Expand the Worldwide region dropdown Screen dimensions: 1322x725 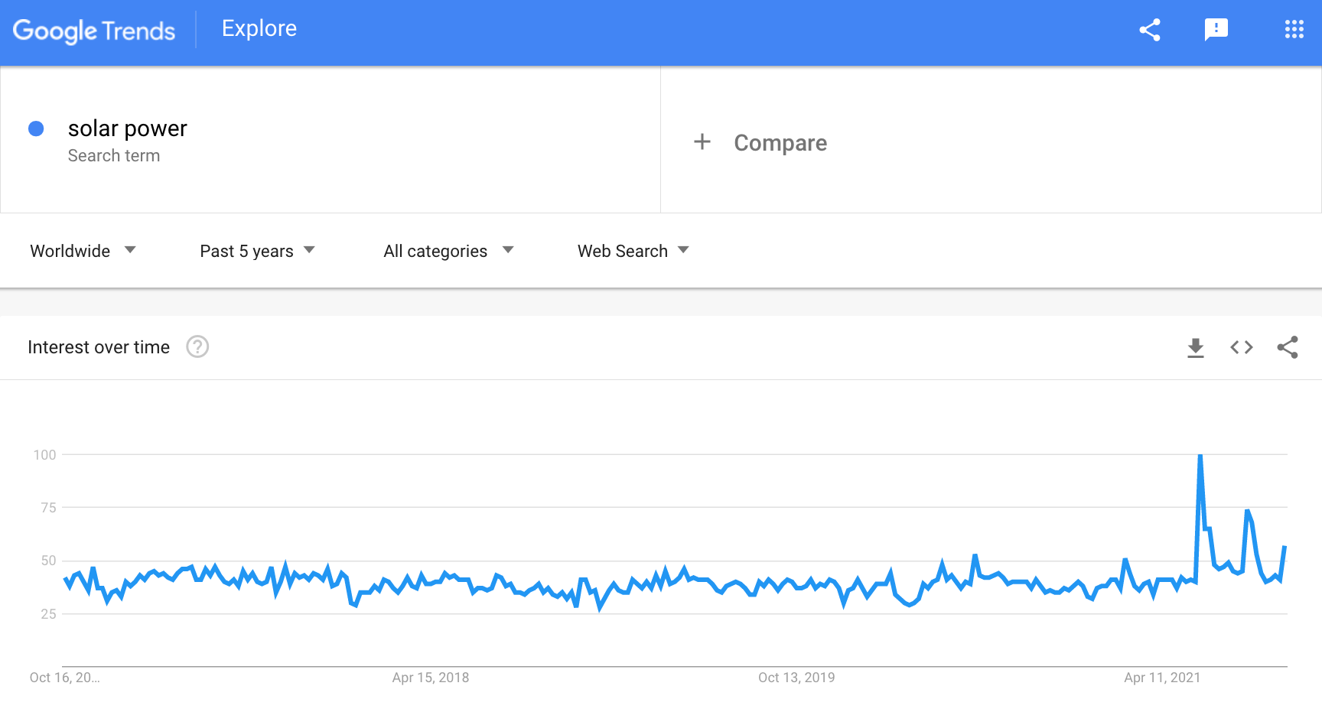pos(83,251)
